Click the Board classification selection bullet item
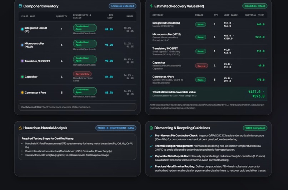Screen dimensions: 288x190 pyautogui.click(x=68, y=151)
